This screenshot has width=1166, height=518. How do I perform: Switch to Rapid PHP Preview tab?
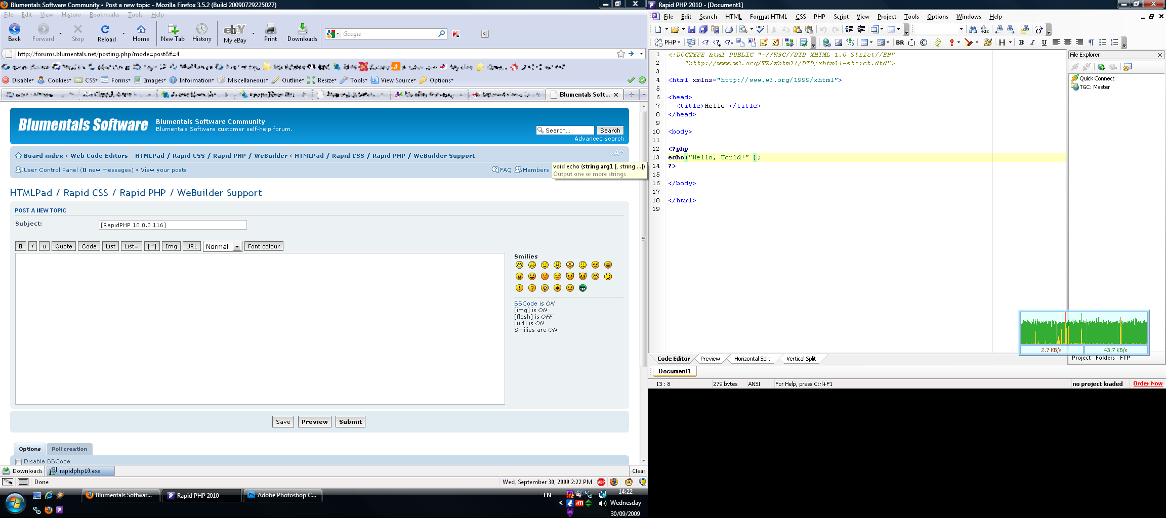point(710,359)
